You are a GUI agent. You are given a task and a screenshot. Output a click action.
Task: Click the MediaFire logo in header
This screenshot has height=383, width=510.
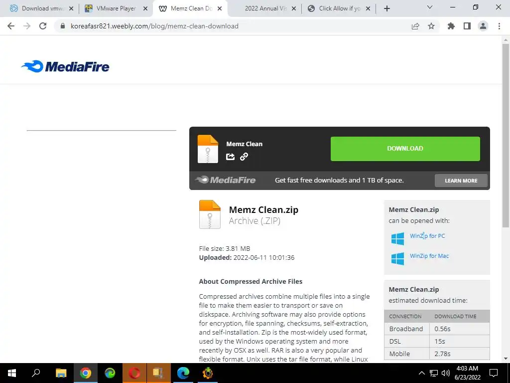coord(65,66)
